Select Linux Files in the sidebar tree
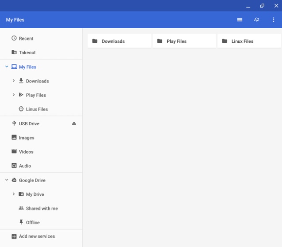 [x=41, y=109]
